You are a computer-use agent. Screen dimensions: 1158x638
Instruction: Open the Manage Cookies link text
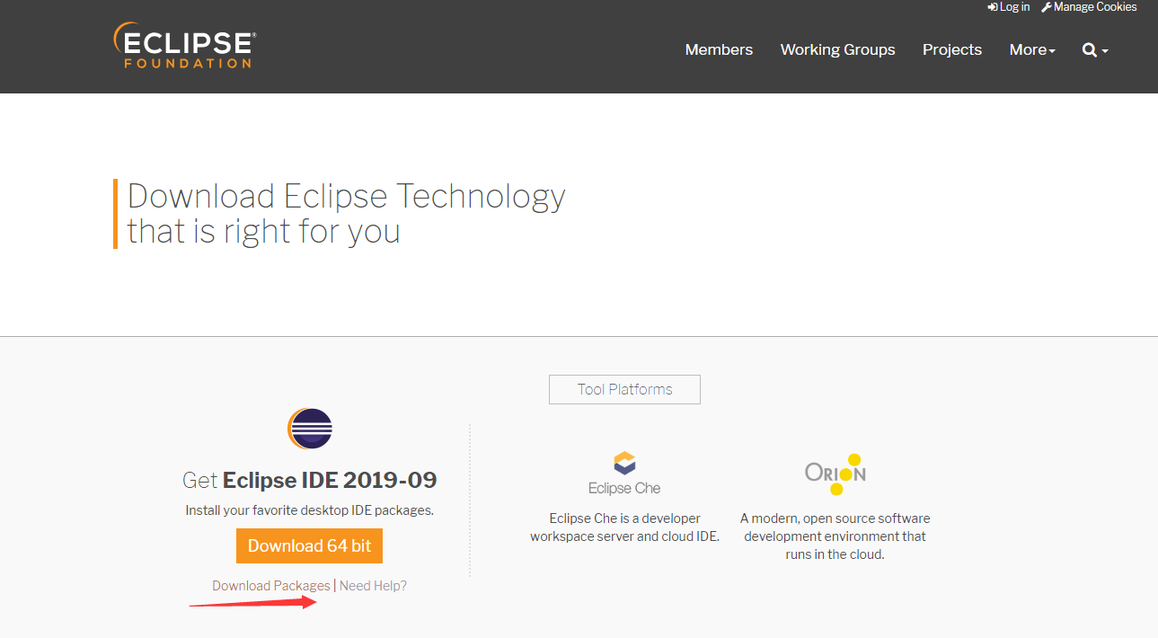pos(1094,7)
